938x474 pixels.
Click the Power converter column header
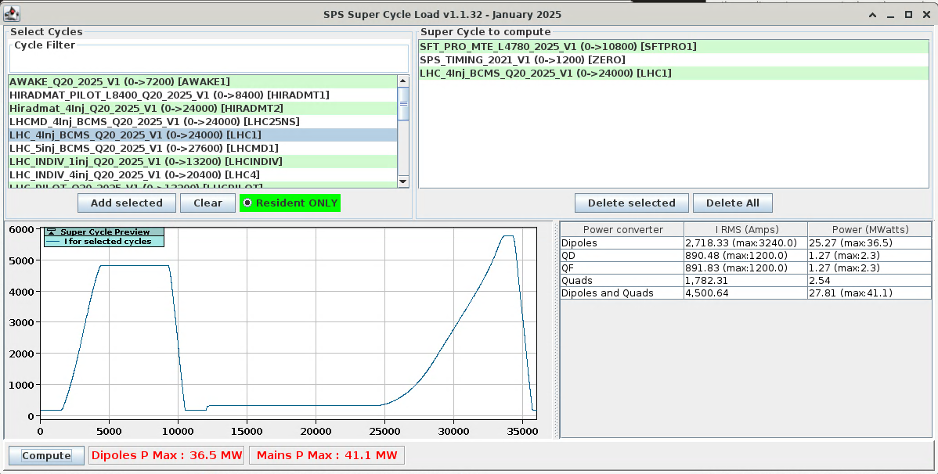(622, 230)
